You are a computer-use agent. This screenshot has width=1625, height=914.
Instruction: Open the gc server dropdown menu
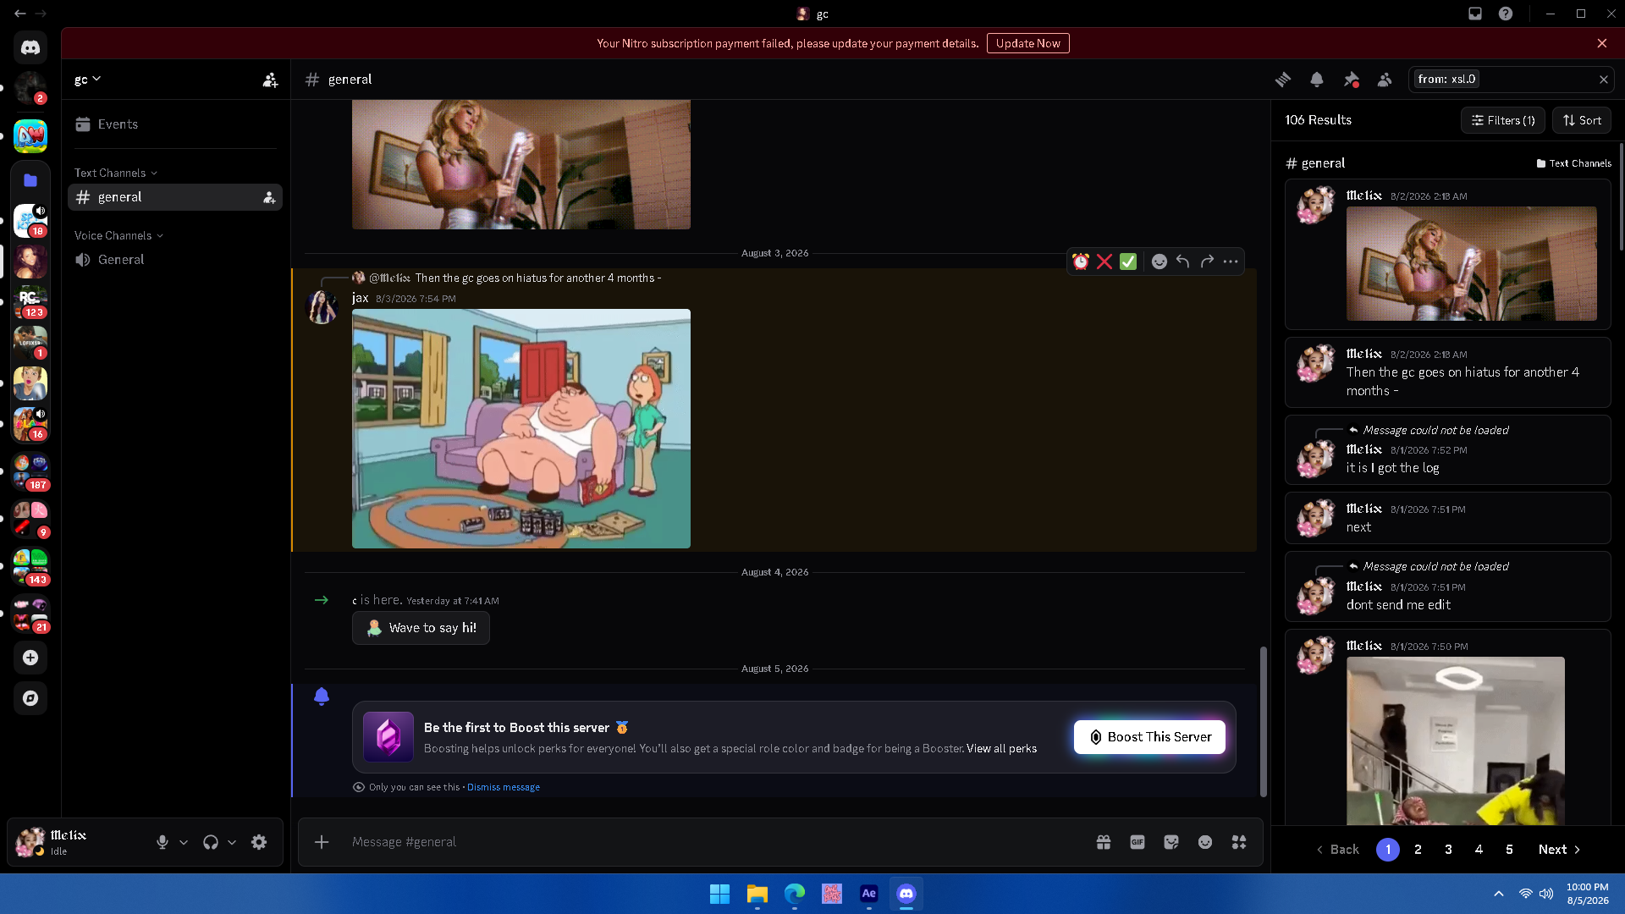[x=88, y=80]
